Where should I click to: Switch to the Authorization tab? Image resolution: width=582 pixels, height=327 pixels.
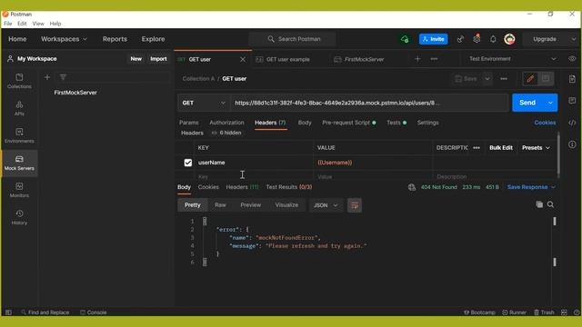[226, 123]
